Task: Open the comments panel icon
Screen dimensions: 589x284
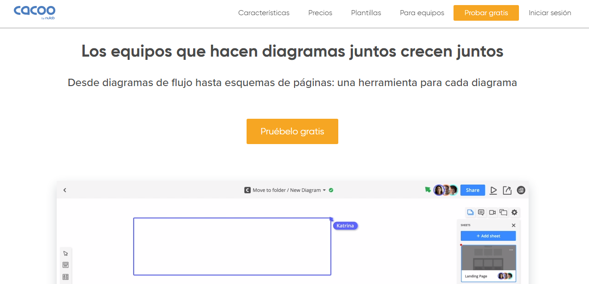Action: (481, 212)
